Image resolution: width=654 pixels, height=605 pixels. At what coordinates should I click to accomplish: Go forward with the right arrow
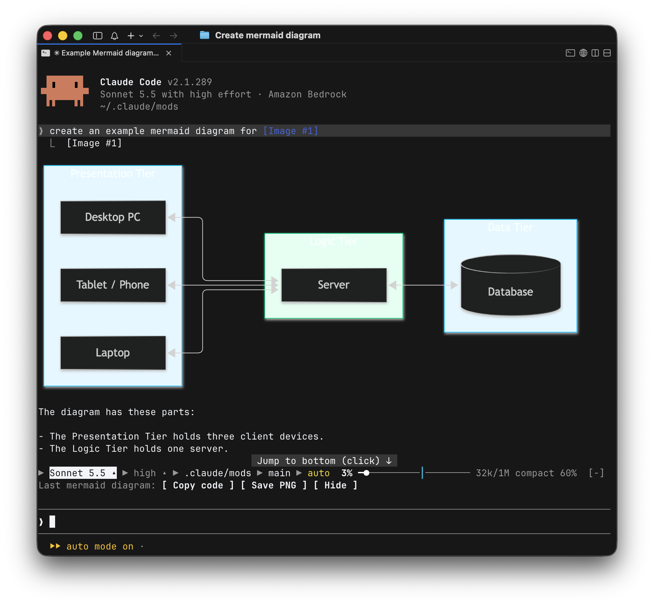tap(173, 36)
